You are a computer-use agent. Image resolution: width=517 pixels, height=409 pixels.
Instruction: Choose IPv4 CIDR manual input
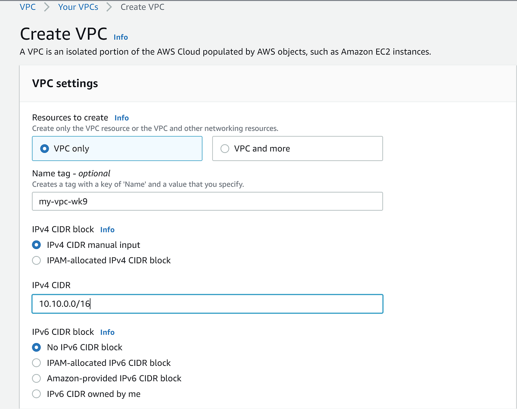[x=37, y=245]
